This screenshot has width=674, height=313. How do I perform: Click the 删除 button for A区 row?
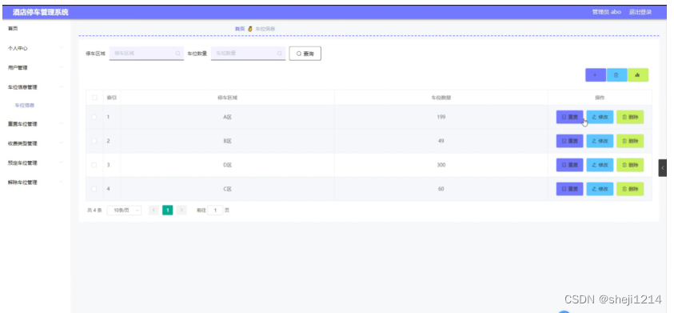(630, 117)
